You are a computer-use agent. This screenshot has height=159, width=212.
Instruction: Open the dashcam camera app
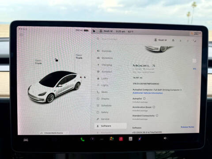(92, 139)
